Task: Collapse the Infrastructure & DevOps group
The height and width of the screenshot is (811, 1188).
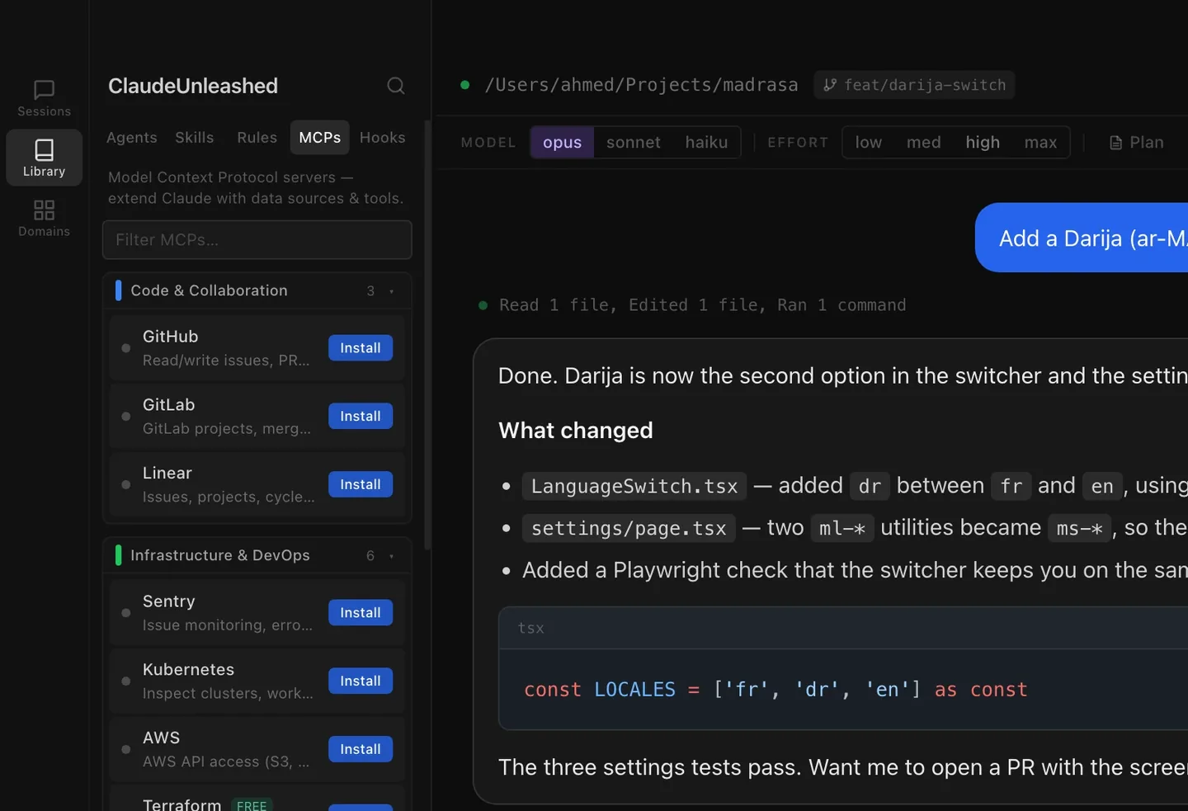Action: 257,555
